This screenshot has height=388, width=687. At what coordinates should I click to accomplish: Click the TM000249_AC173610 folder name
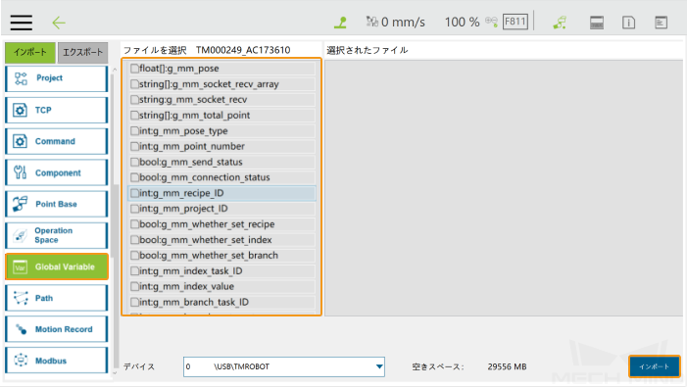[243, 50]
